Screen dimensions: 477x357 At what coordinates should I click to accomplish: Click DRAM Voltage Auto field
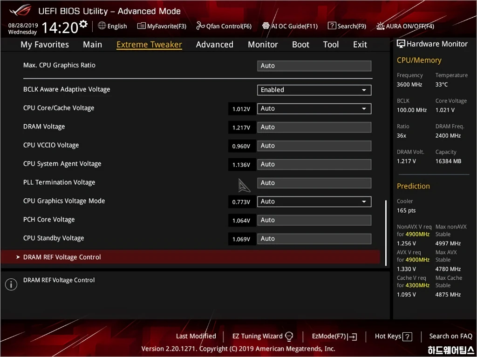[314, 127]
